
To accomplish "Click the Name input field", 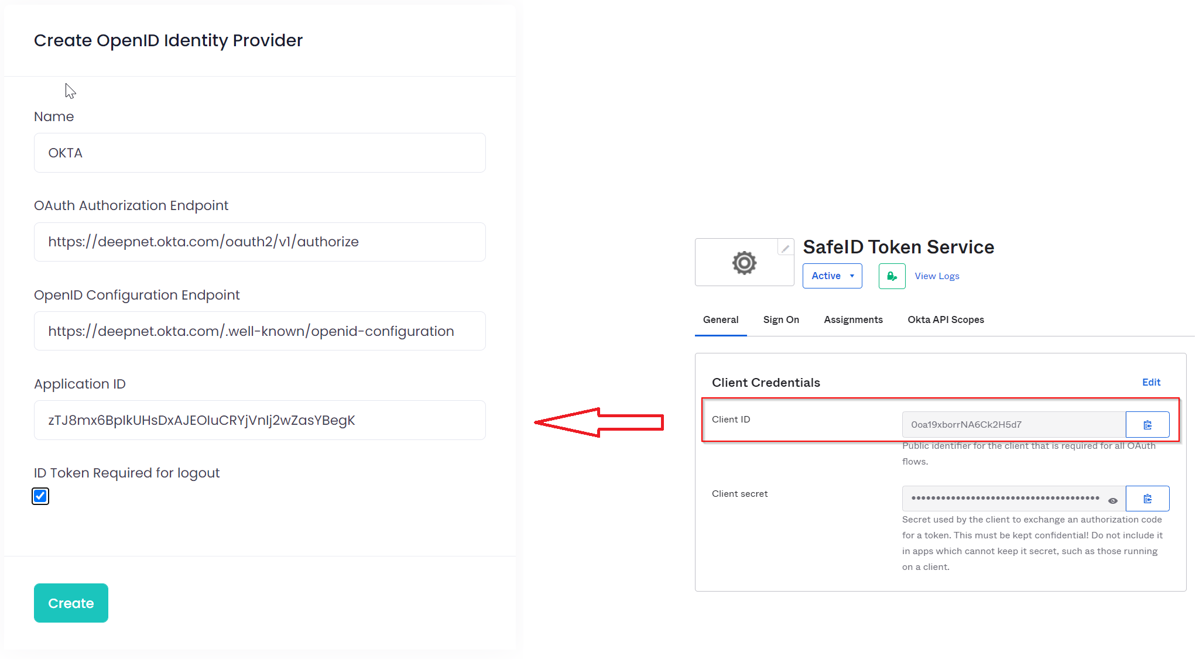I will click(259, 153).
